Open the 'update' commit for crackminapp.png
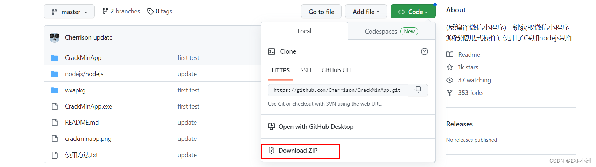The width and height of the screenshot is (596, 167). [187, 139]
